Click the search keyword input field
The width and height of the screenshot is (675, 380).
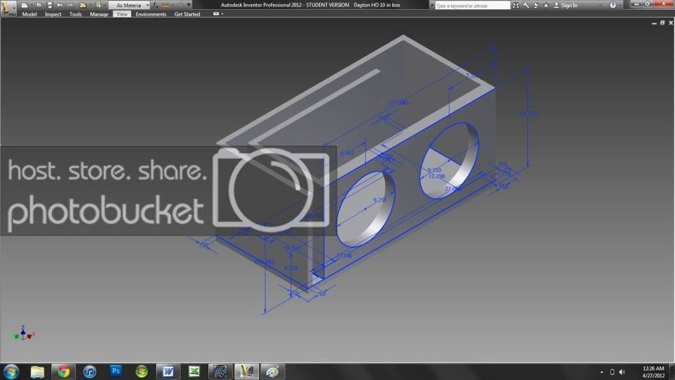point(472,5)
